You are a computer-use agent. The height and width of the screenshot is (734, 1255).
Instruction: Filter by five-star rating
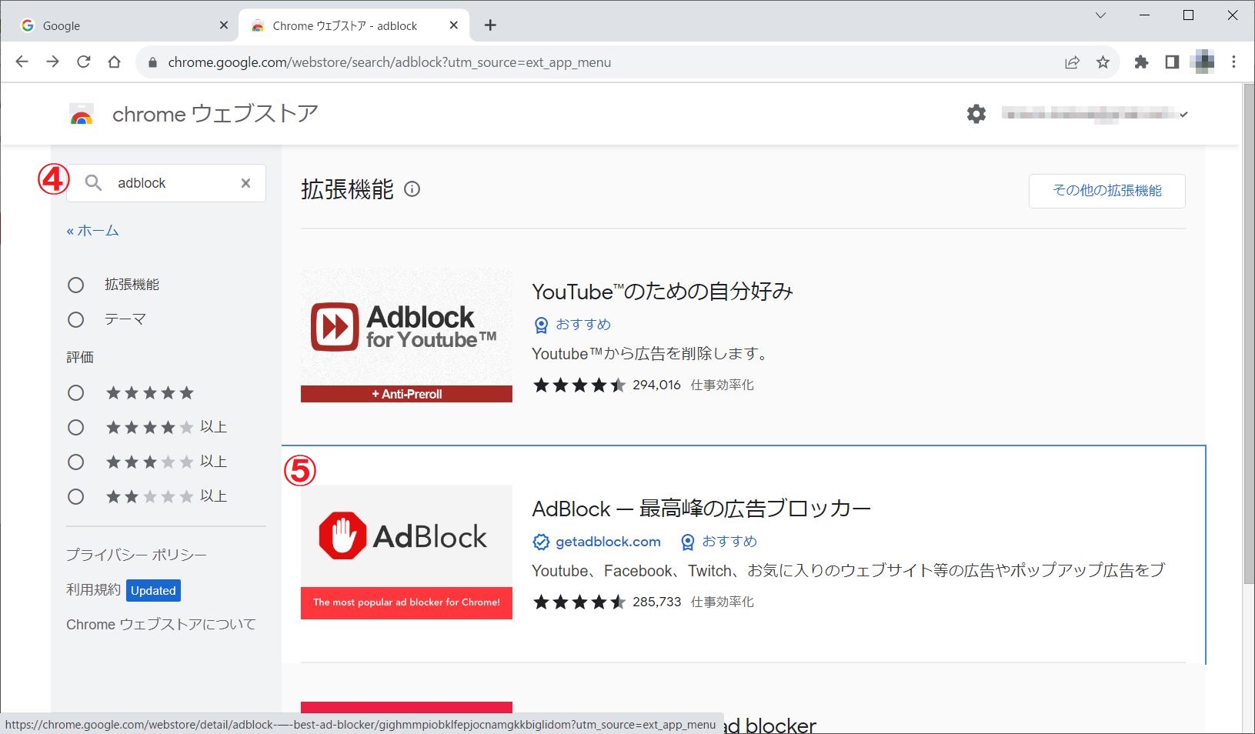[x=75, y=393]
